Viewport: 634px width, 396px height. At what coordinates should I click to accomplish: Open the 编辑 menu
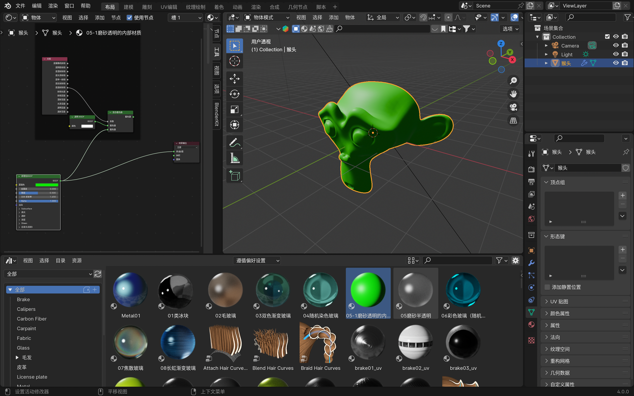37,6
